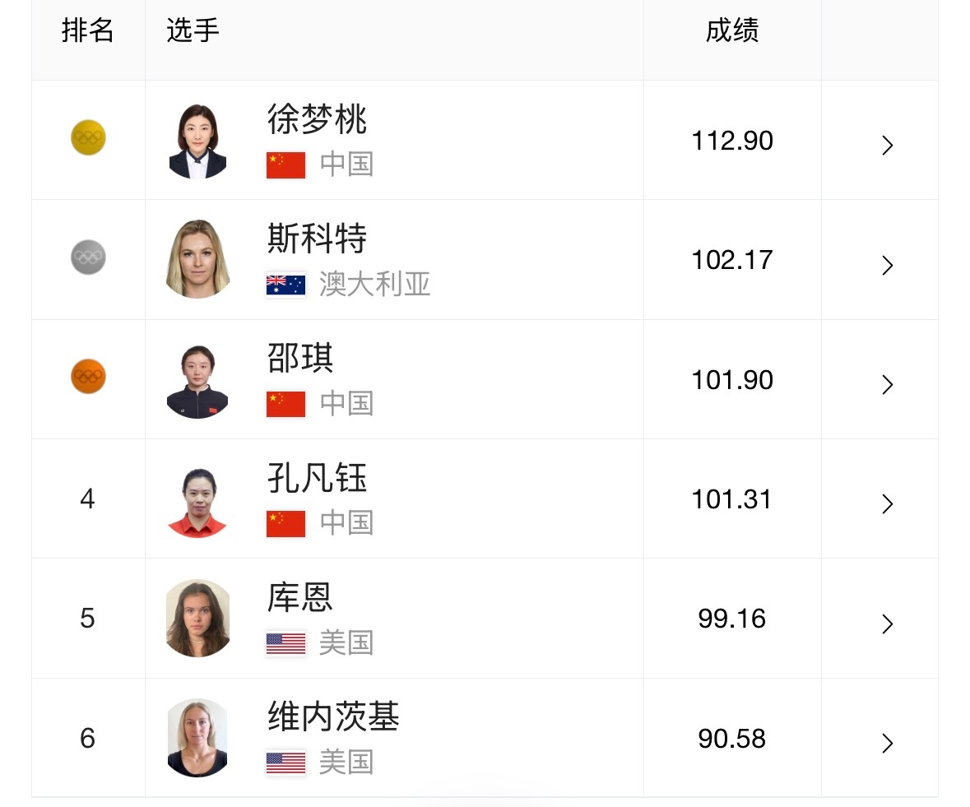The image size is (970, 807).
Task: Expand details for 斯科特 via chevron
Action: (887, 265)
